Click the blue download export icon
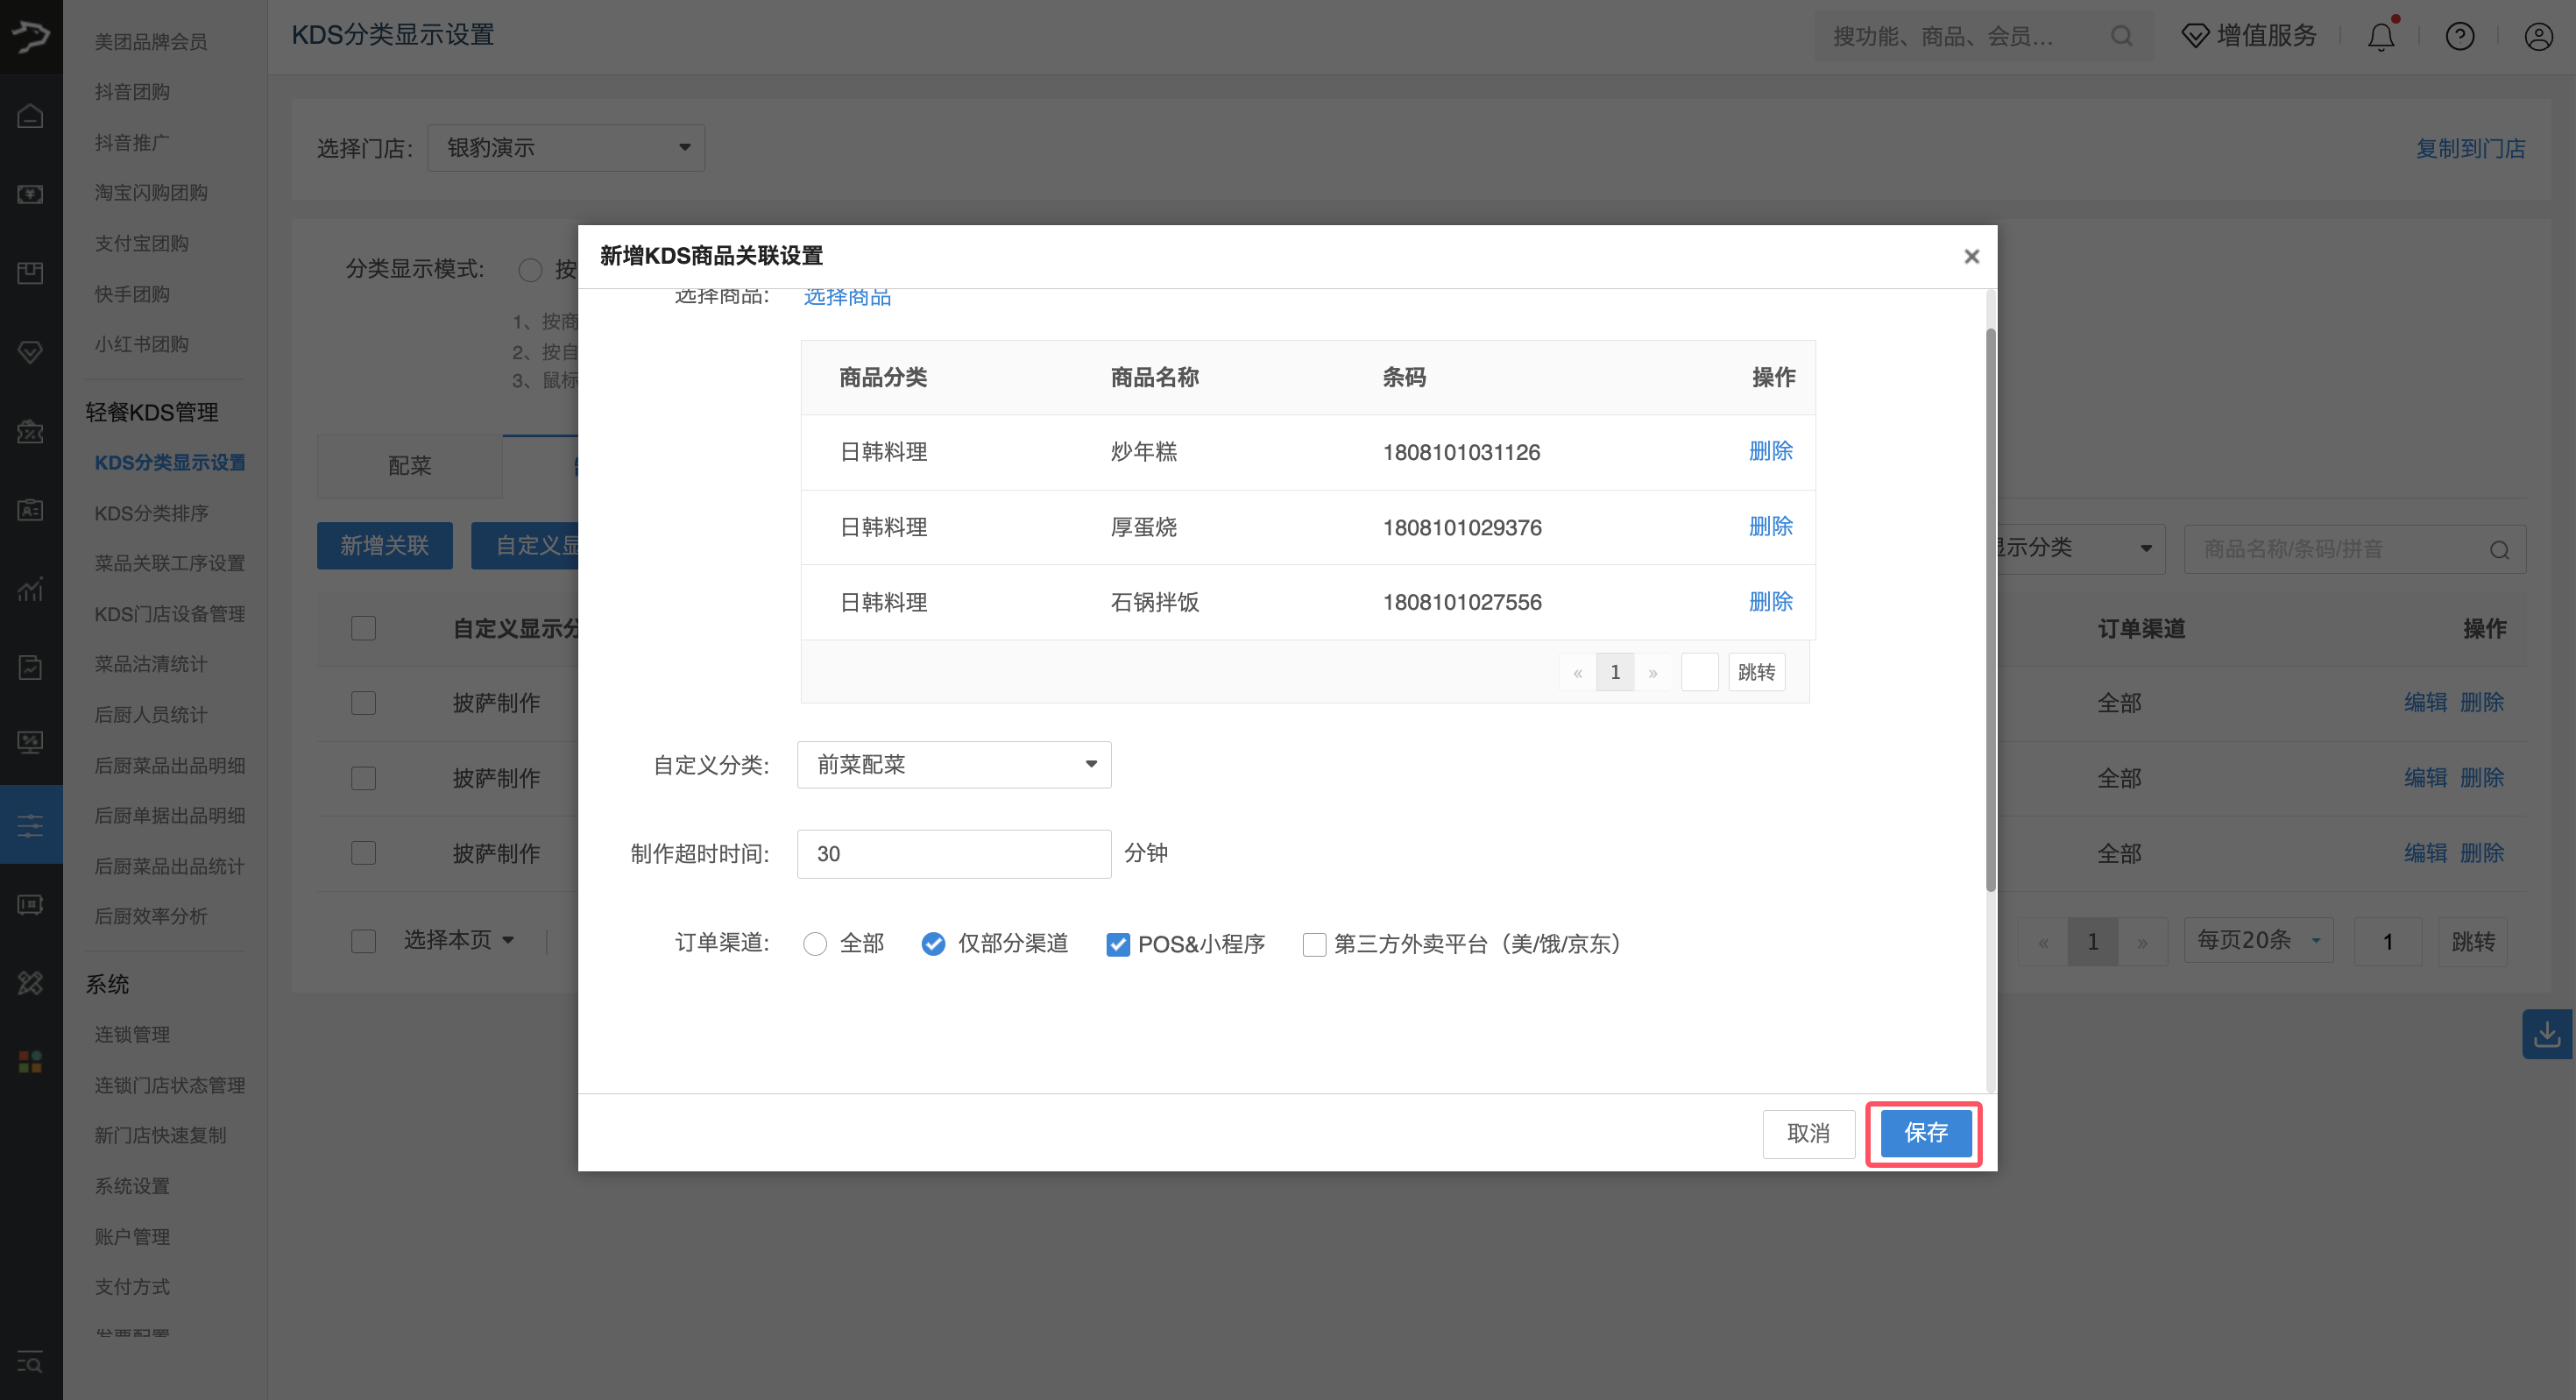Image resolution: width=2576 pixels, height=1400 pixels. click(2547, 1034)
